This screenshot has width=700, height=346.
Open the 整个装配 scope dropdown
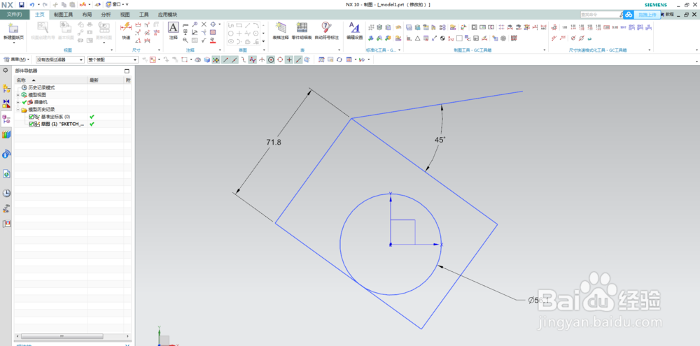(x=113, y=59)
